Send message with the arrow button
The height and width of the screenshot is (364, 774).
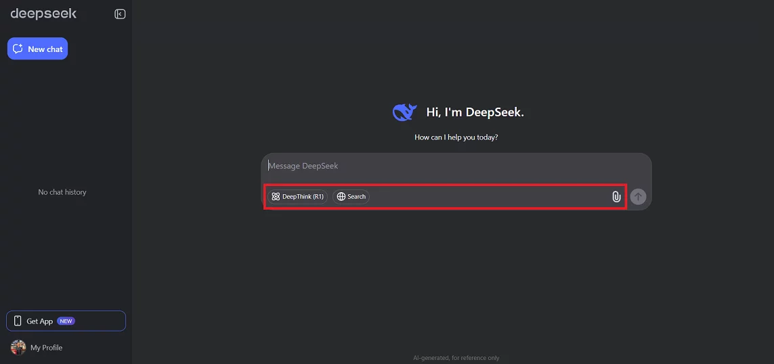click(x=639, y=196)
